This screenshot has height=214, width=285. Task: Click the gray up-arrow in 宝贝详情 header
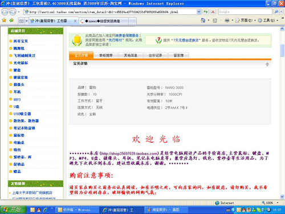tap(267, 64)
